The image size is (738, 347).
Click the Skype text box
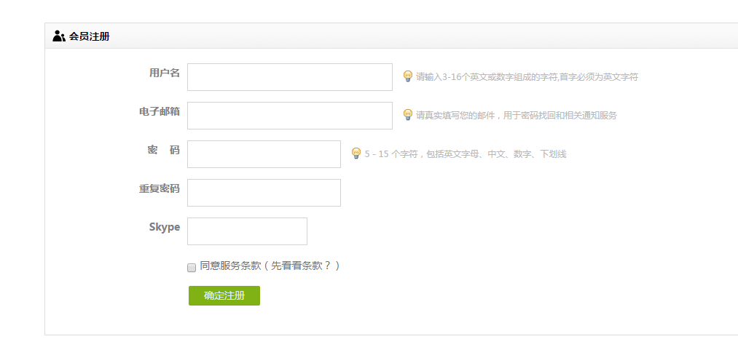(x=247, y=231)
